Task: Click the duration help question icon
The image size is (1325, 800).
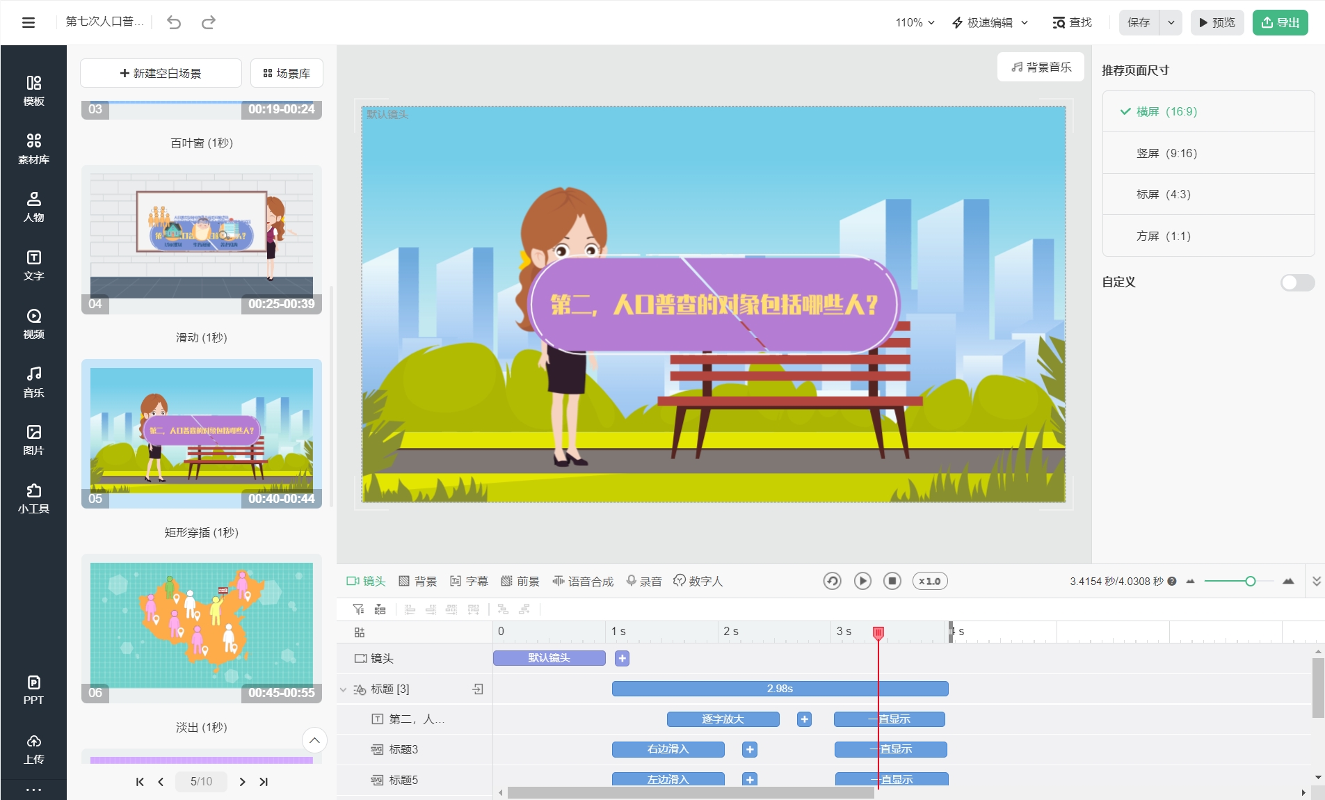Action: [1172, 581]
